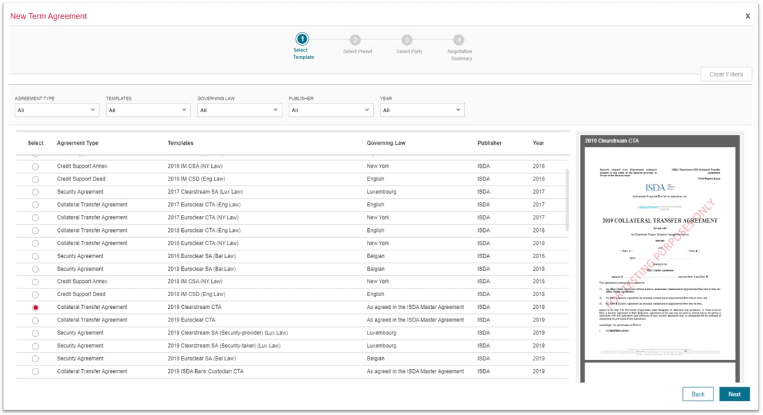
Task: Select 2017 Clearstream SA (Lux Law) radio
Action: point(35,192)
